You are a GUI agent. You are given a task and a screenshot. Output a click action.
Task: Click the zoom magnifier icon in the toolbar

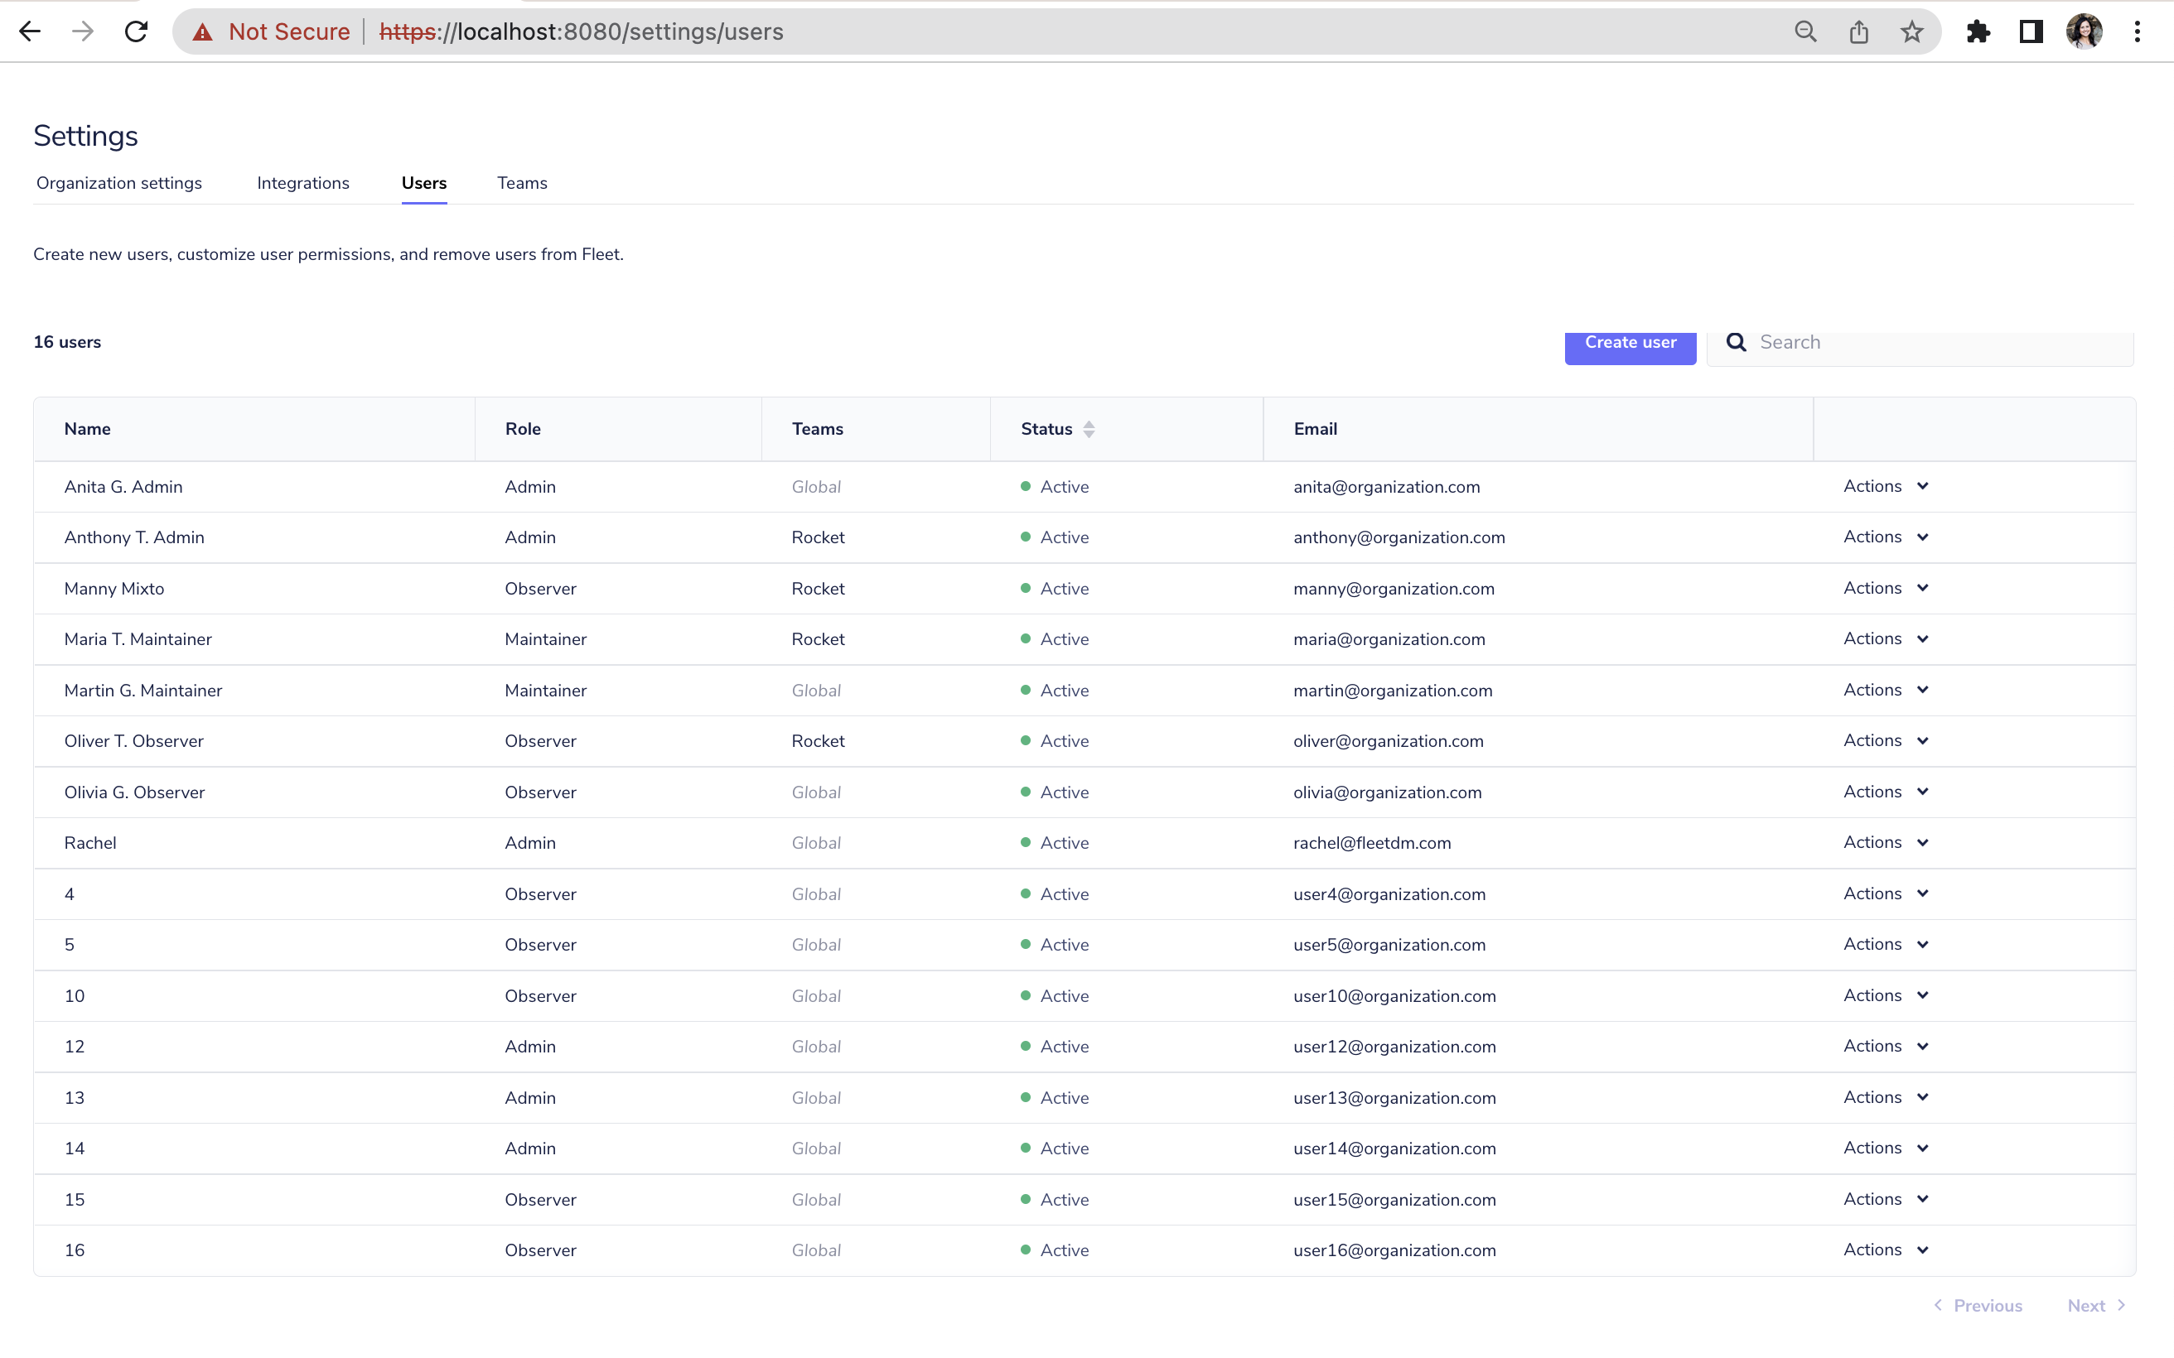tap(1807, 31)
